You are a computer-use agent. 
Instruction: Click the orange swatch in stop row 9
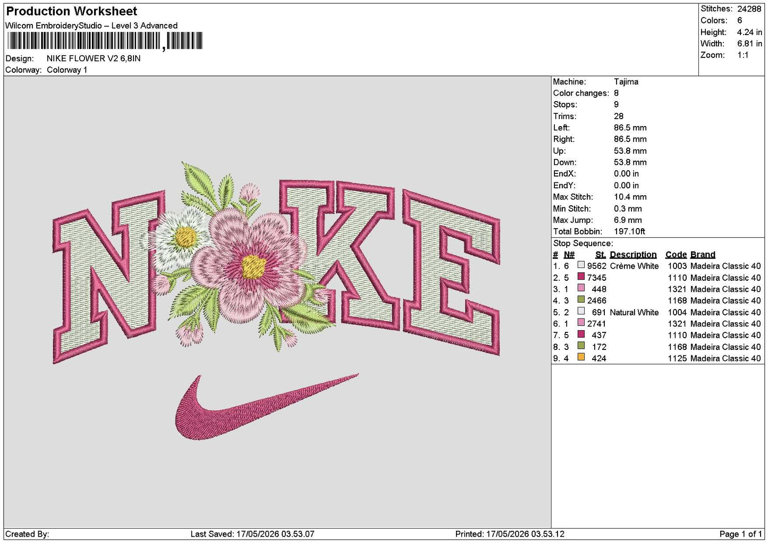(581, 357)
